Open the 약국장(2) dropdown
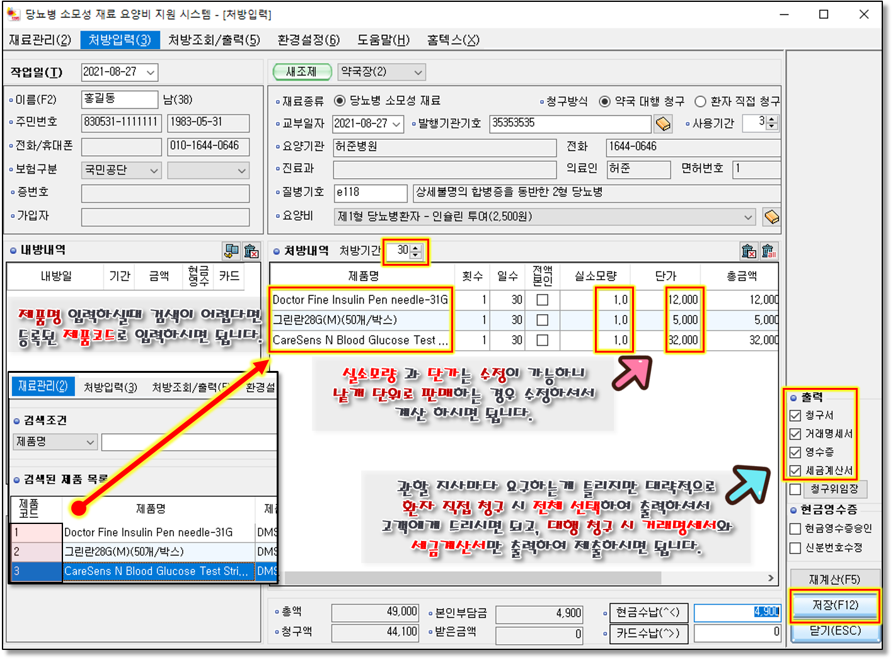 [418, 72]
